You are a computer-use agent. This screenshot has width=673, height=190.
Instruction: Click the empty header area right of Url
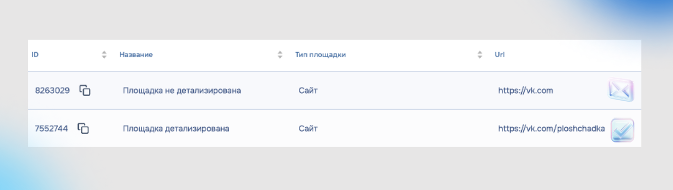[x=574, y=55]
